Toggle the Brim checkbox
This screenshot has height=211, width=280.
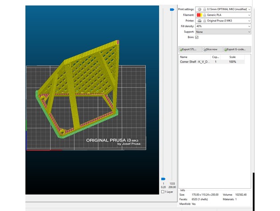coord(197,37)
